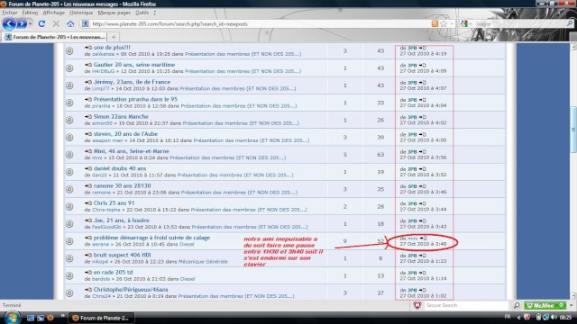Open the Windows Start orb
The width and height of the screenshot is (577, 324).
[12, 318]
